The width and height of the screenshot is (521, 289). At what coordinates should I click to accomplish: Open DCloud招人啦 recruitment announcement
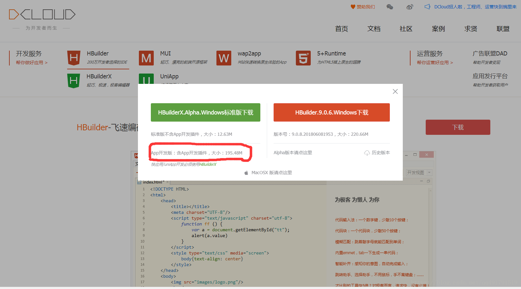475,7
